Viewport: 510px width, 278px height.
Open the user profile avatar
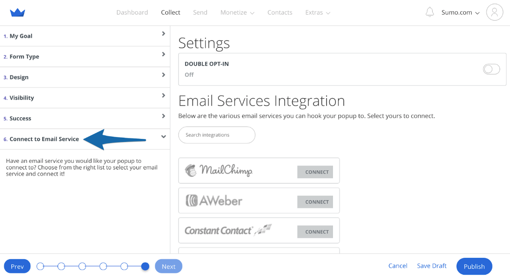coord(495,12)
